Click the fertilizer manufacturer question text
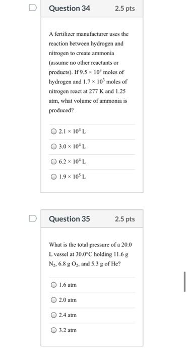187x354 pixels. click(89, 72)
